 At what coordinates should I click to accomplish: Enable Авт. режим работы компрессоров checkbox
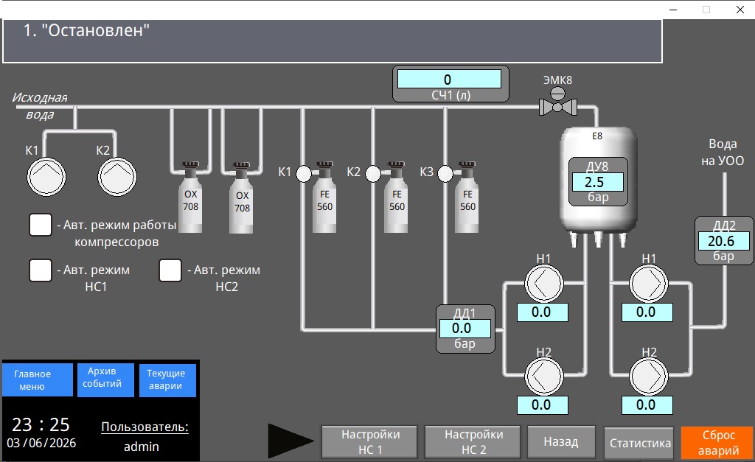(41, 225)
